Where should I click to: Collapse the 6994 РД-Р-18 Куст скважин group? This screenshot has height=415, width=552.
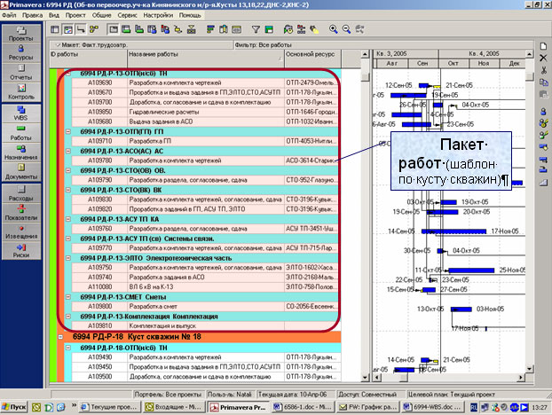pos(60,336)
